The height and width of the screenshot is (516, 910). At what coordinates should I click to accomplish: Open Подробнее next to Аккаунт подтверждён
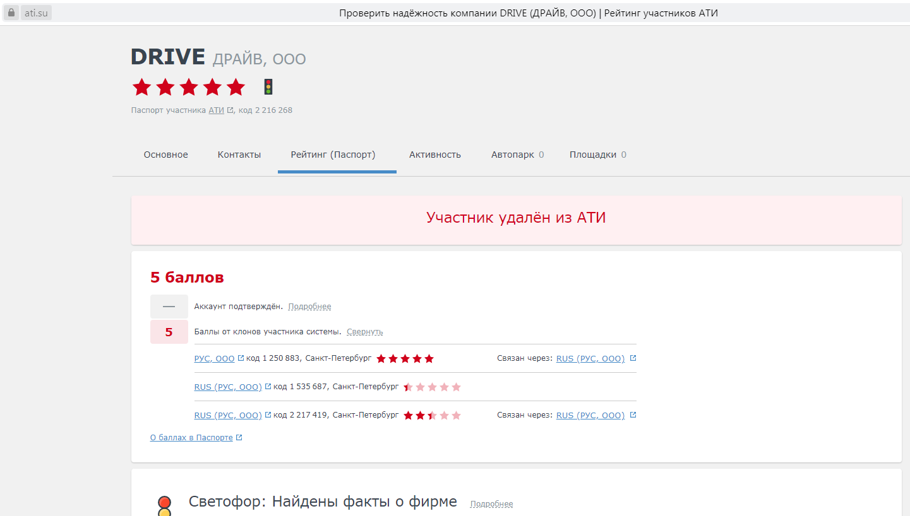pyautogui.click(x=309, y=307)
